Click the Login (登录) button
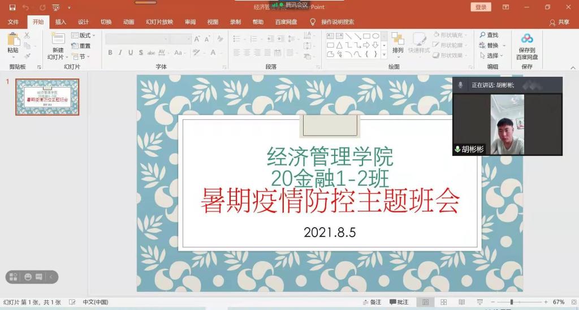Image resolution: width=579 pixels, height=310 pixels. pyautogui.click(x=481, y=7)
